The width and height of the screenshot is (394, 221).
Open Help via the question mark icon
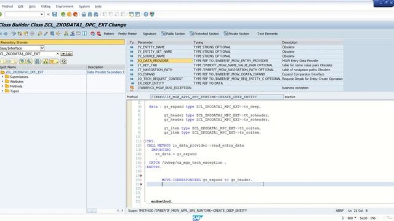click(146, 14)
